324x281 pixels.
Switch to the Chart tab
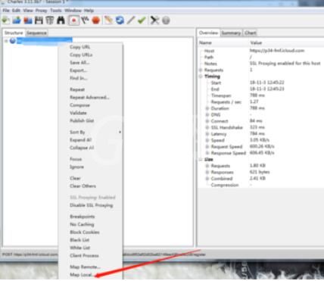pos(250,33)
